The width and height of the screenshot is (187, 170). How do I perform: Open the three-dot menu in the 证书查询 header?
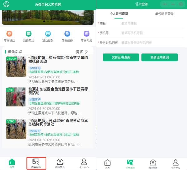pyautogui.click(x=165, y=4)
